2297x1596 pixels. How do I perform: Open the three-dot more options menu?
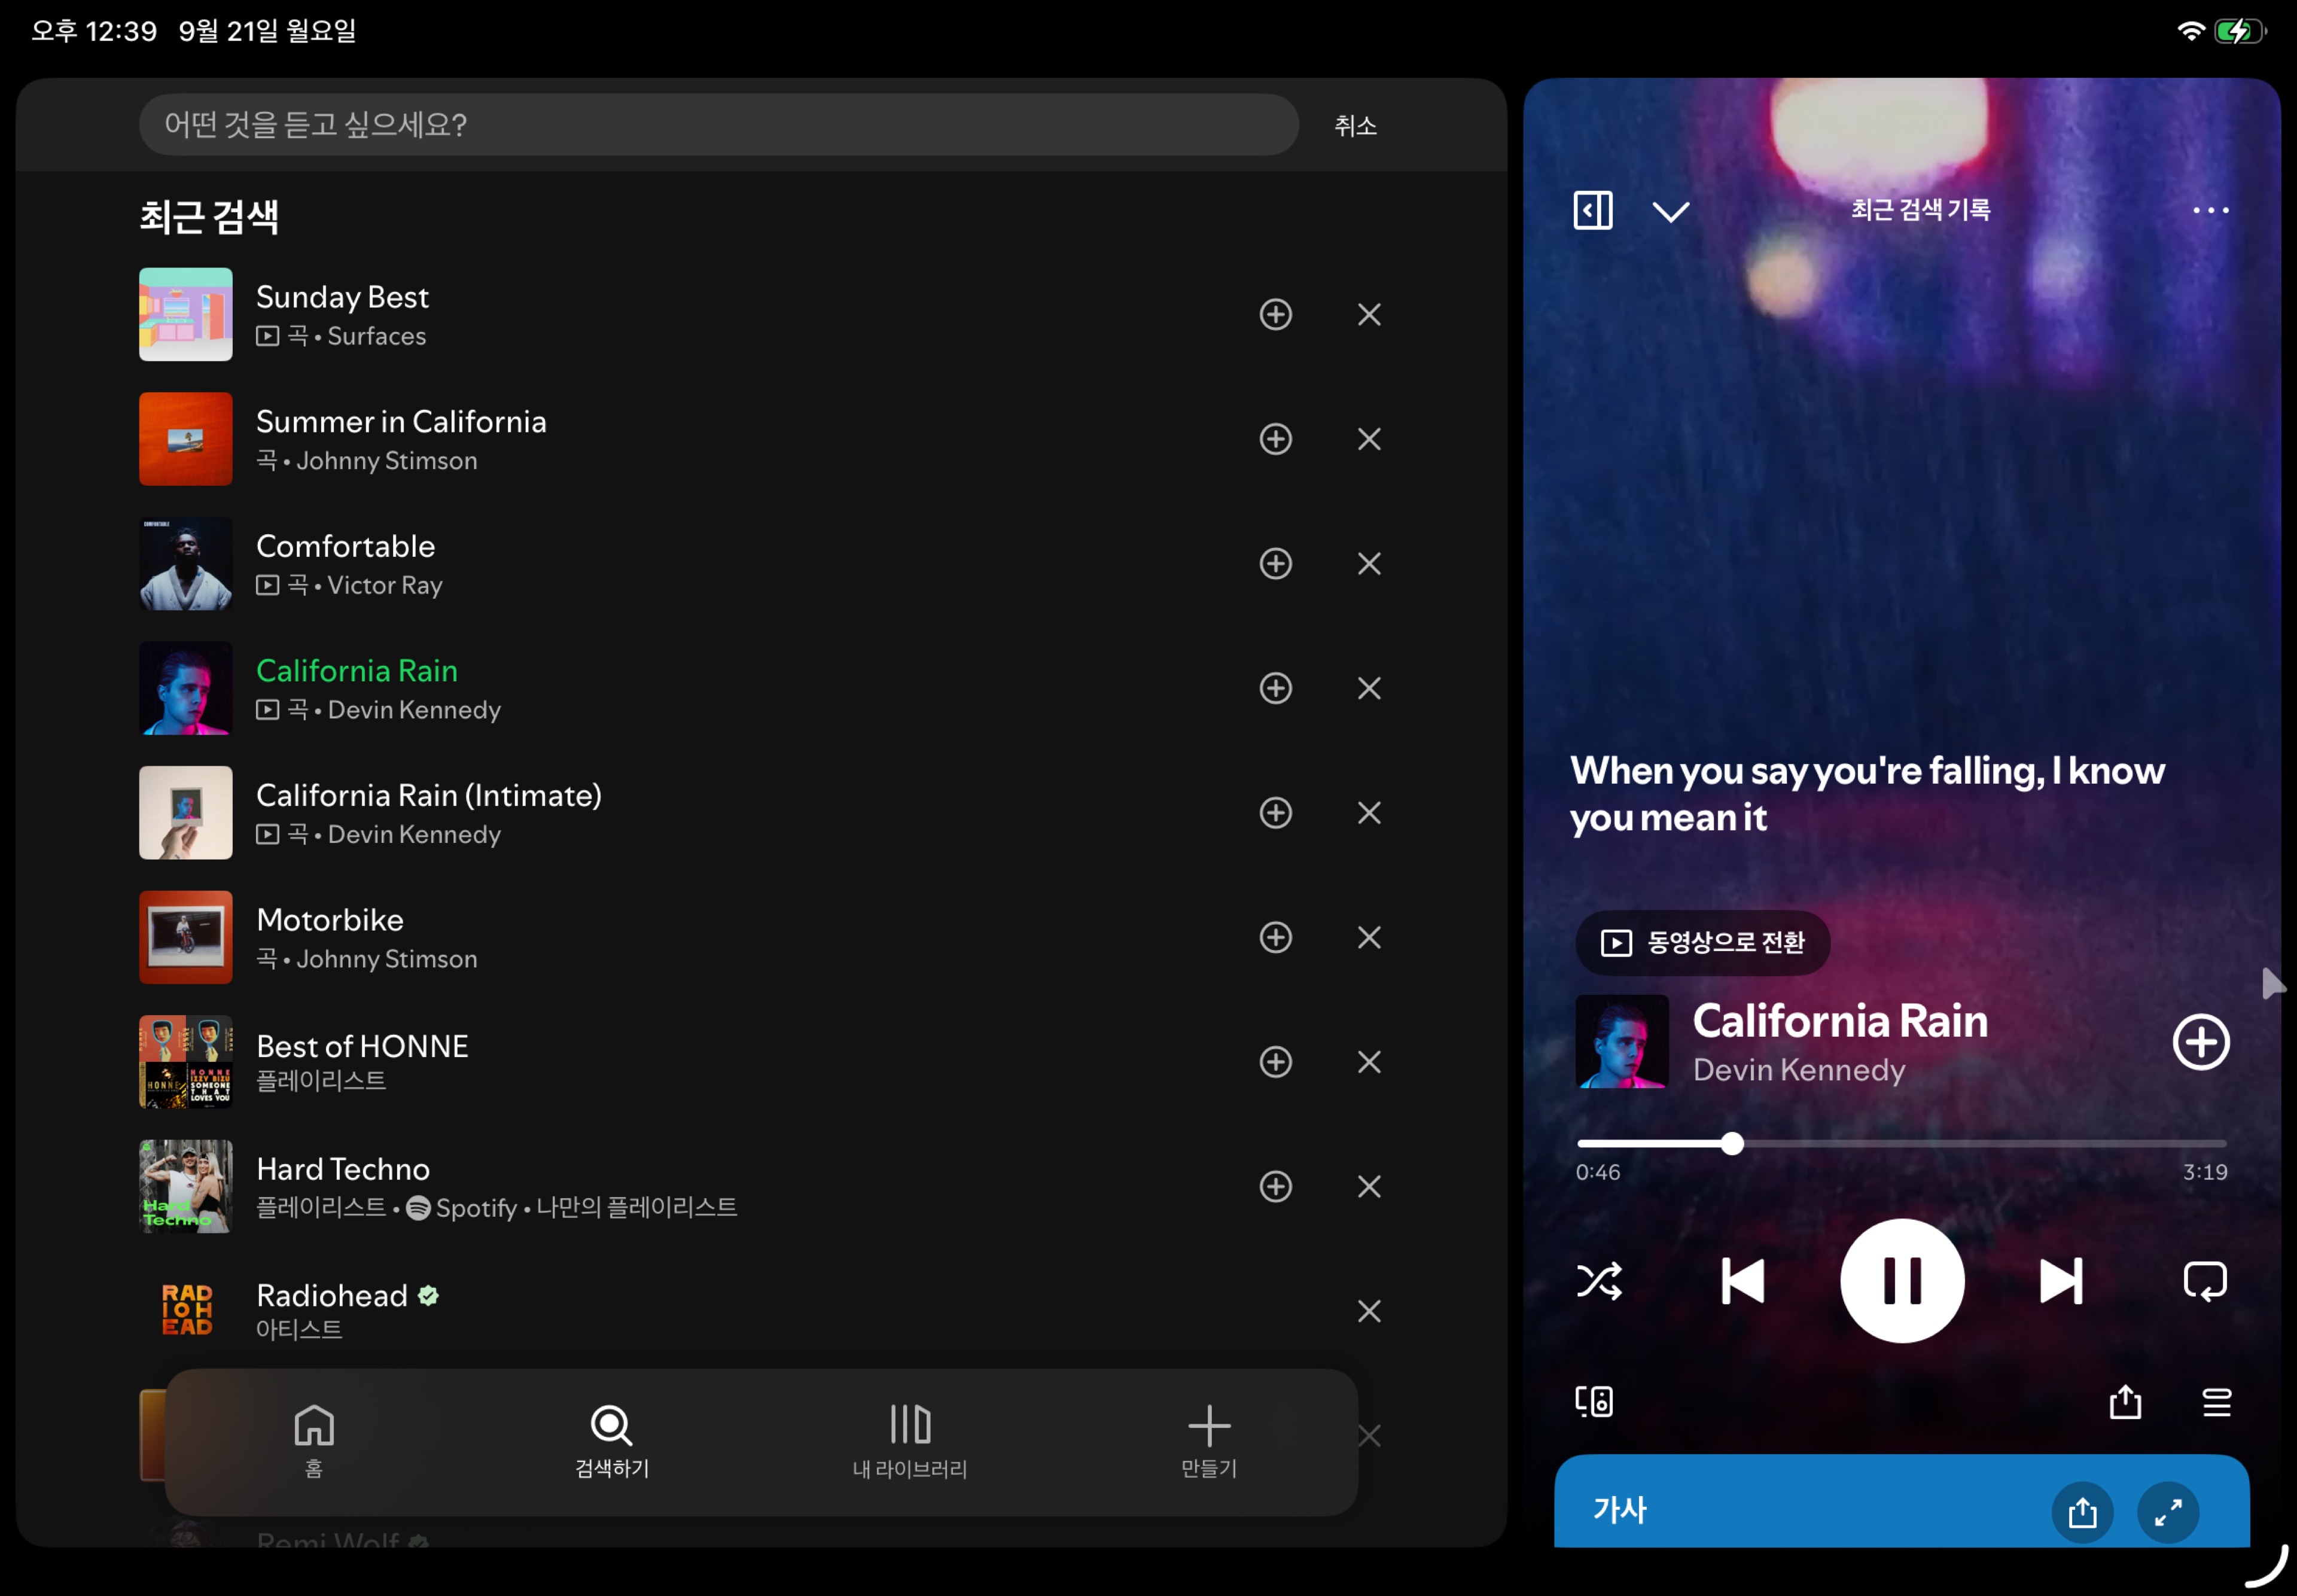click(2210, 210)
